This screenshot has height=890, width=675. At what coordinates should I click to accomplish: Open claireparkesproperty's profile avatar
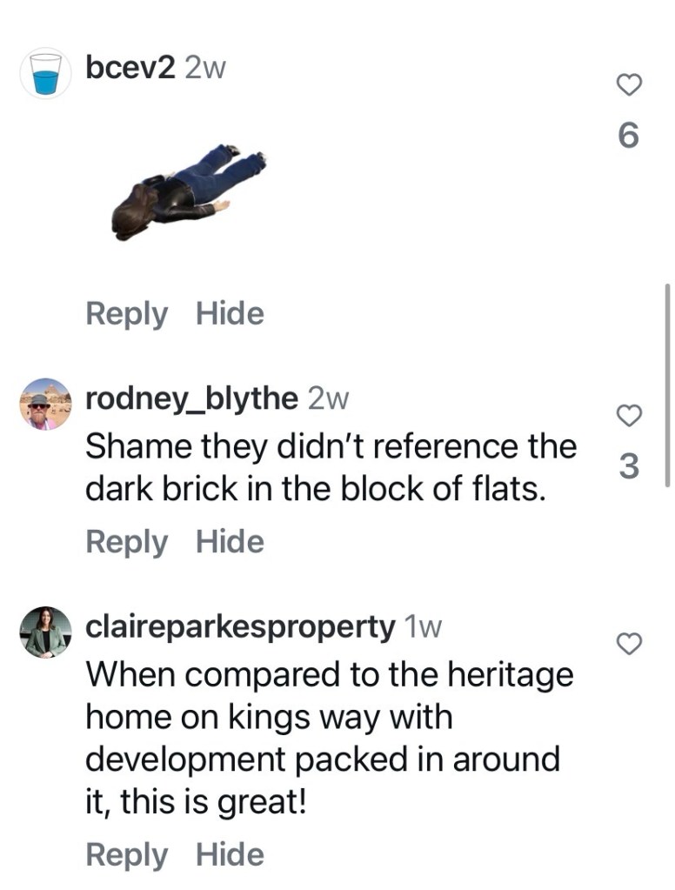click(x=45, y=632)
